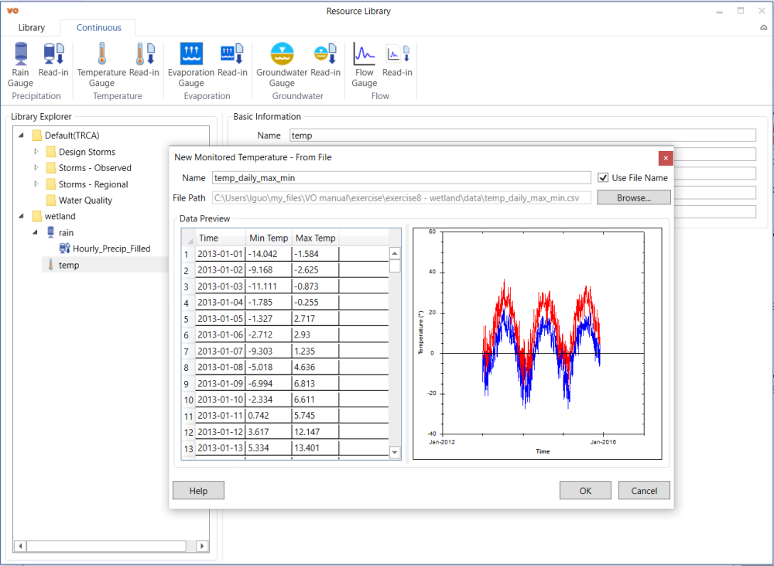Click data preview scroll down arrow
Image resolution: width=774 pixels, height=566 pixels.
coord(395,452)
